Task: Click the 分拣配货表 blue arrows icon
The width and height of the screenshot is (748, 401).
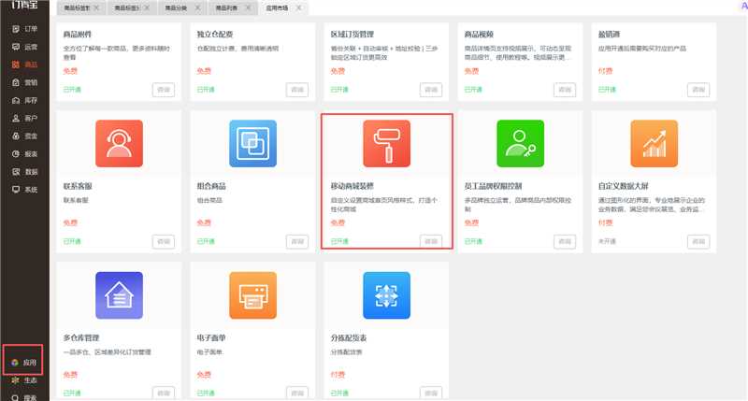Action: coord(386,295)
